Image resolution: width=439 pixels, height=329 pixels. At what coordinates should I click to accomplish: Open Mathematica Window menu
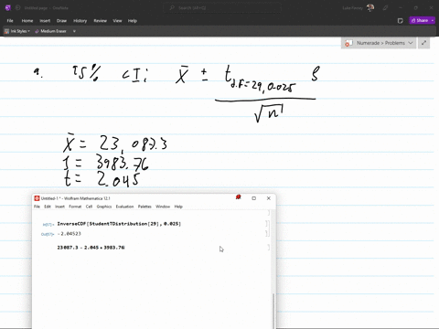point(163,207)
